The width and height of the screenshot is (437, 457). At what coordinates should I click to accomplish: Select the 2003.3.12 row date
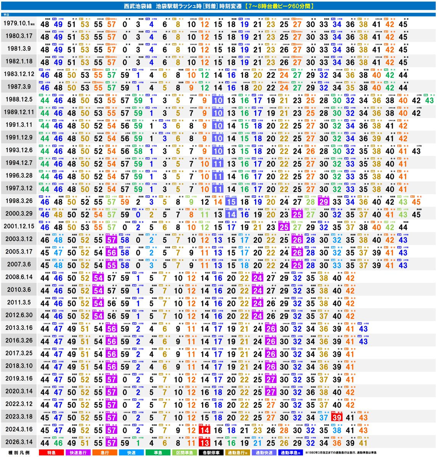[x=19, y=239]
